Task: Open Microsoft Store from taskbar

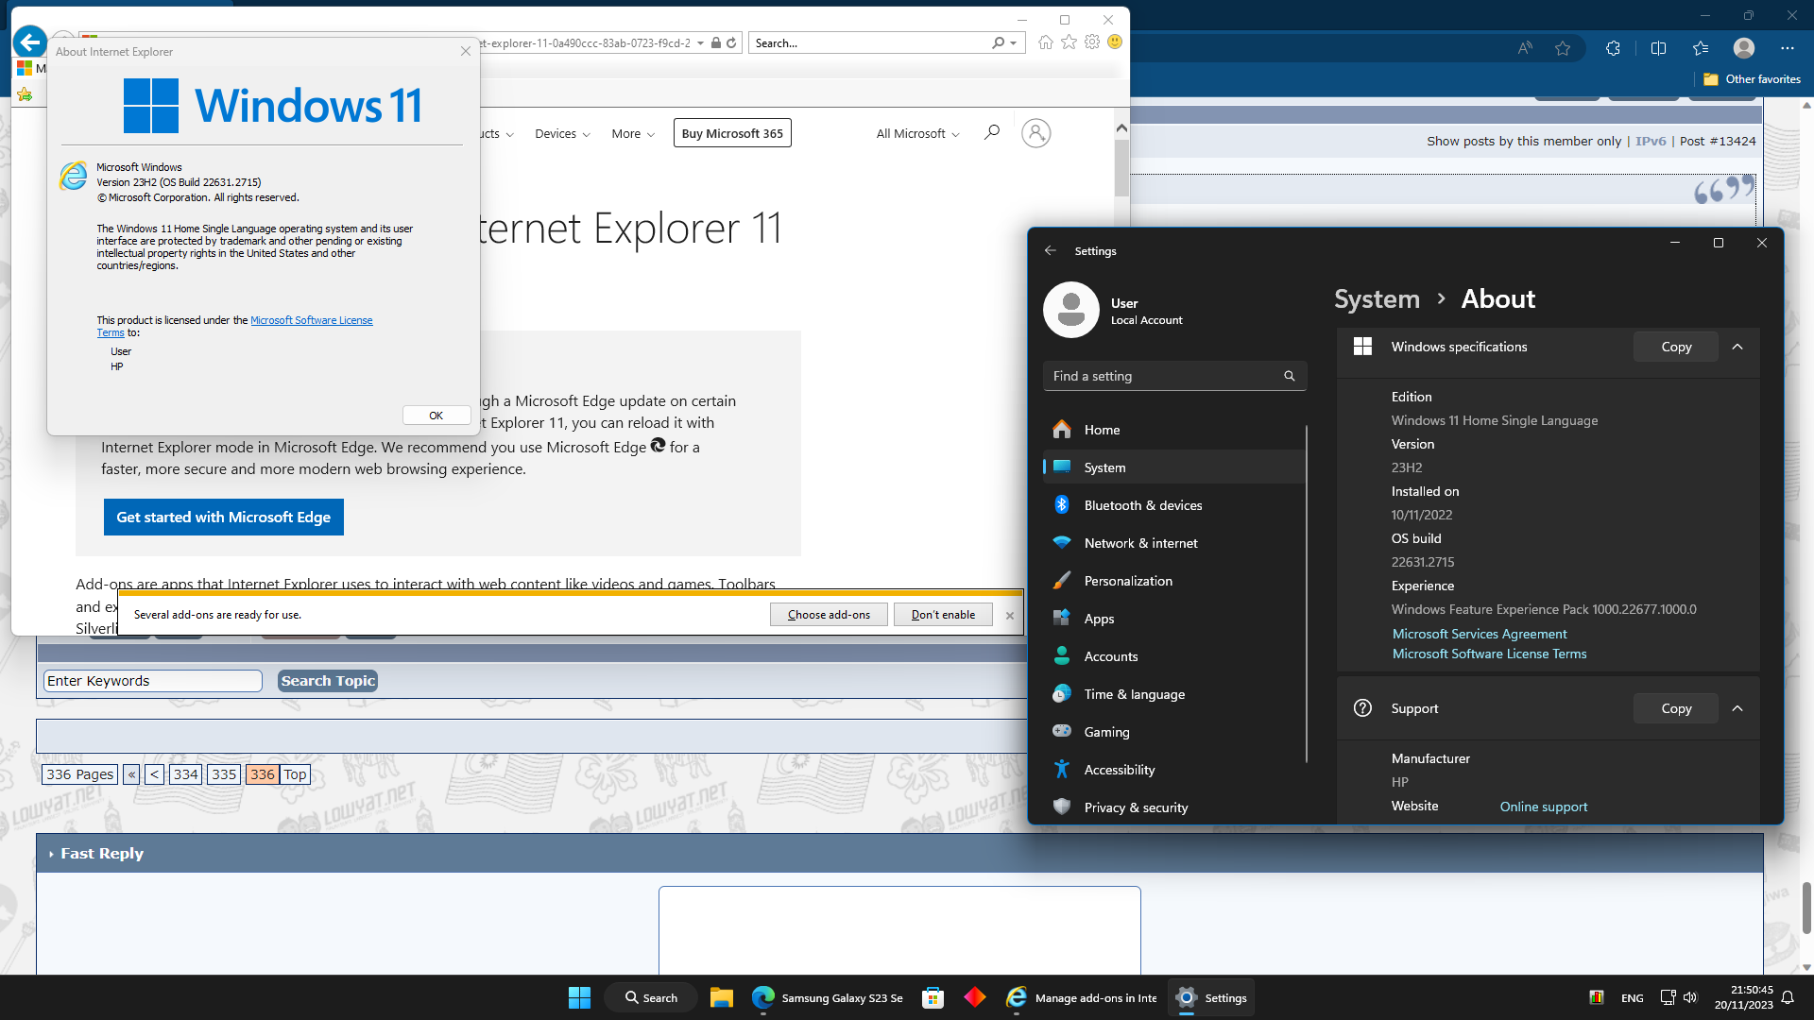Action: click(x=933, y=997)
